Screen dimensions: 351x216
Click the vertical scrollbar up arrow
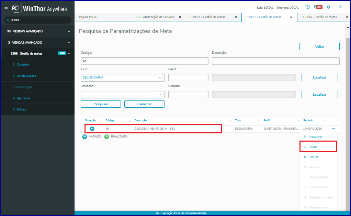tap(348, 27)
